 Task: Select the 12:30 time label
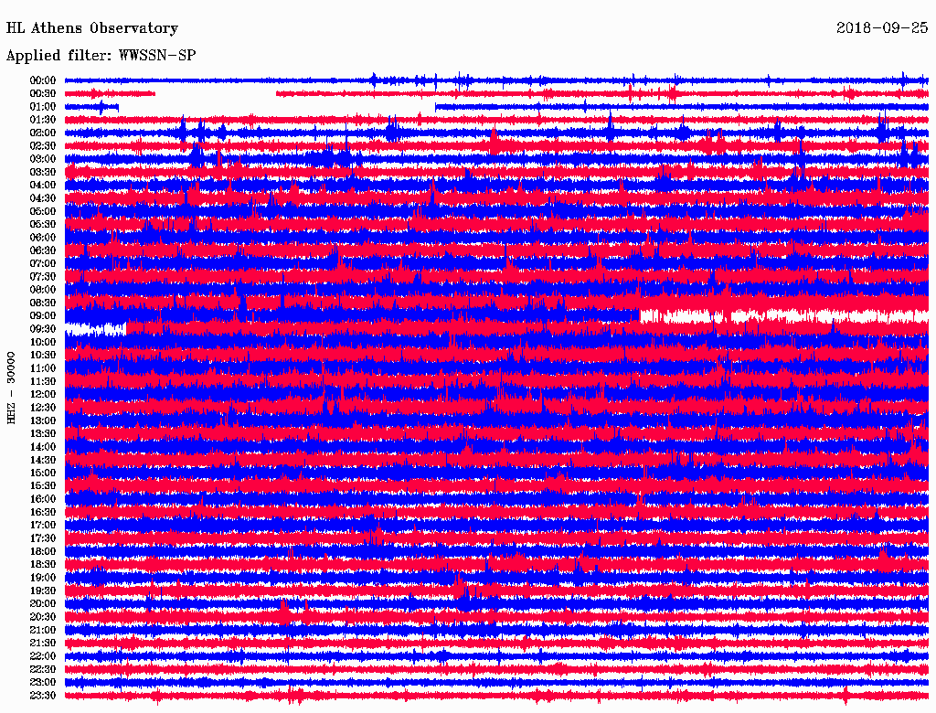43,408
